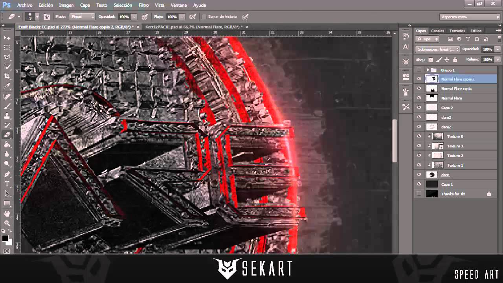Image resolution: width=503 pixels, height=283 pixels.
Task: Open the Ventana menu
Action: click(179, 5)
